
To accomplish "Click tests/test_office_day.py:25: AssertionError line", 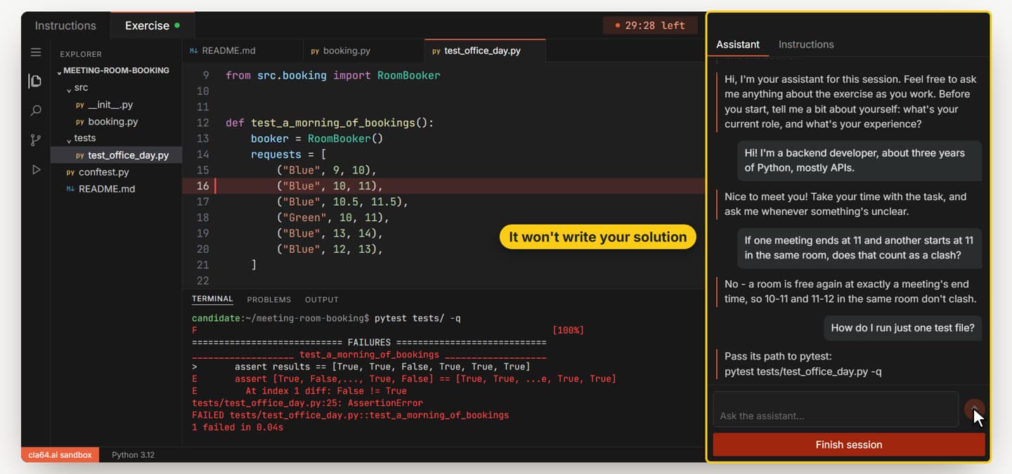I will click(307, 403).
